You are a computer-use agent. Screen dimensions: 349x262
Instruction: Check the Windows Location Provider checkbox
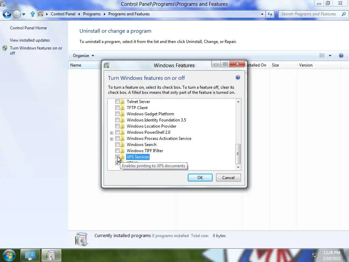(117, 126)
